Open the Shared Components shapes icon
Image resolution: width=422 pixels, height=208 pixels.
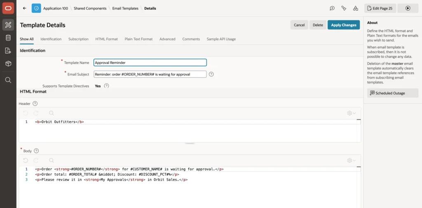point(356,8)
